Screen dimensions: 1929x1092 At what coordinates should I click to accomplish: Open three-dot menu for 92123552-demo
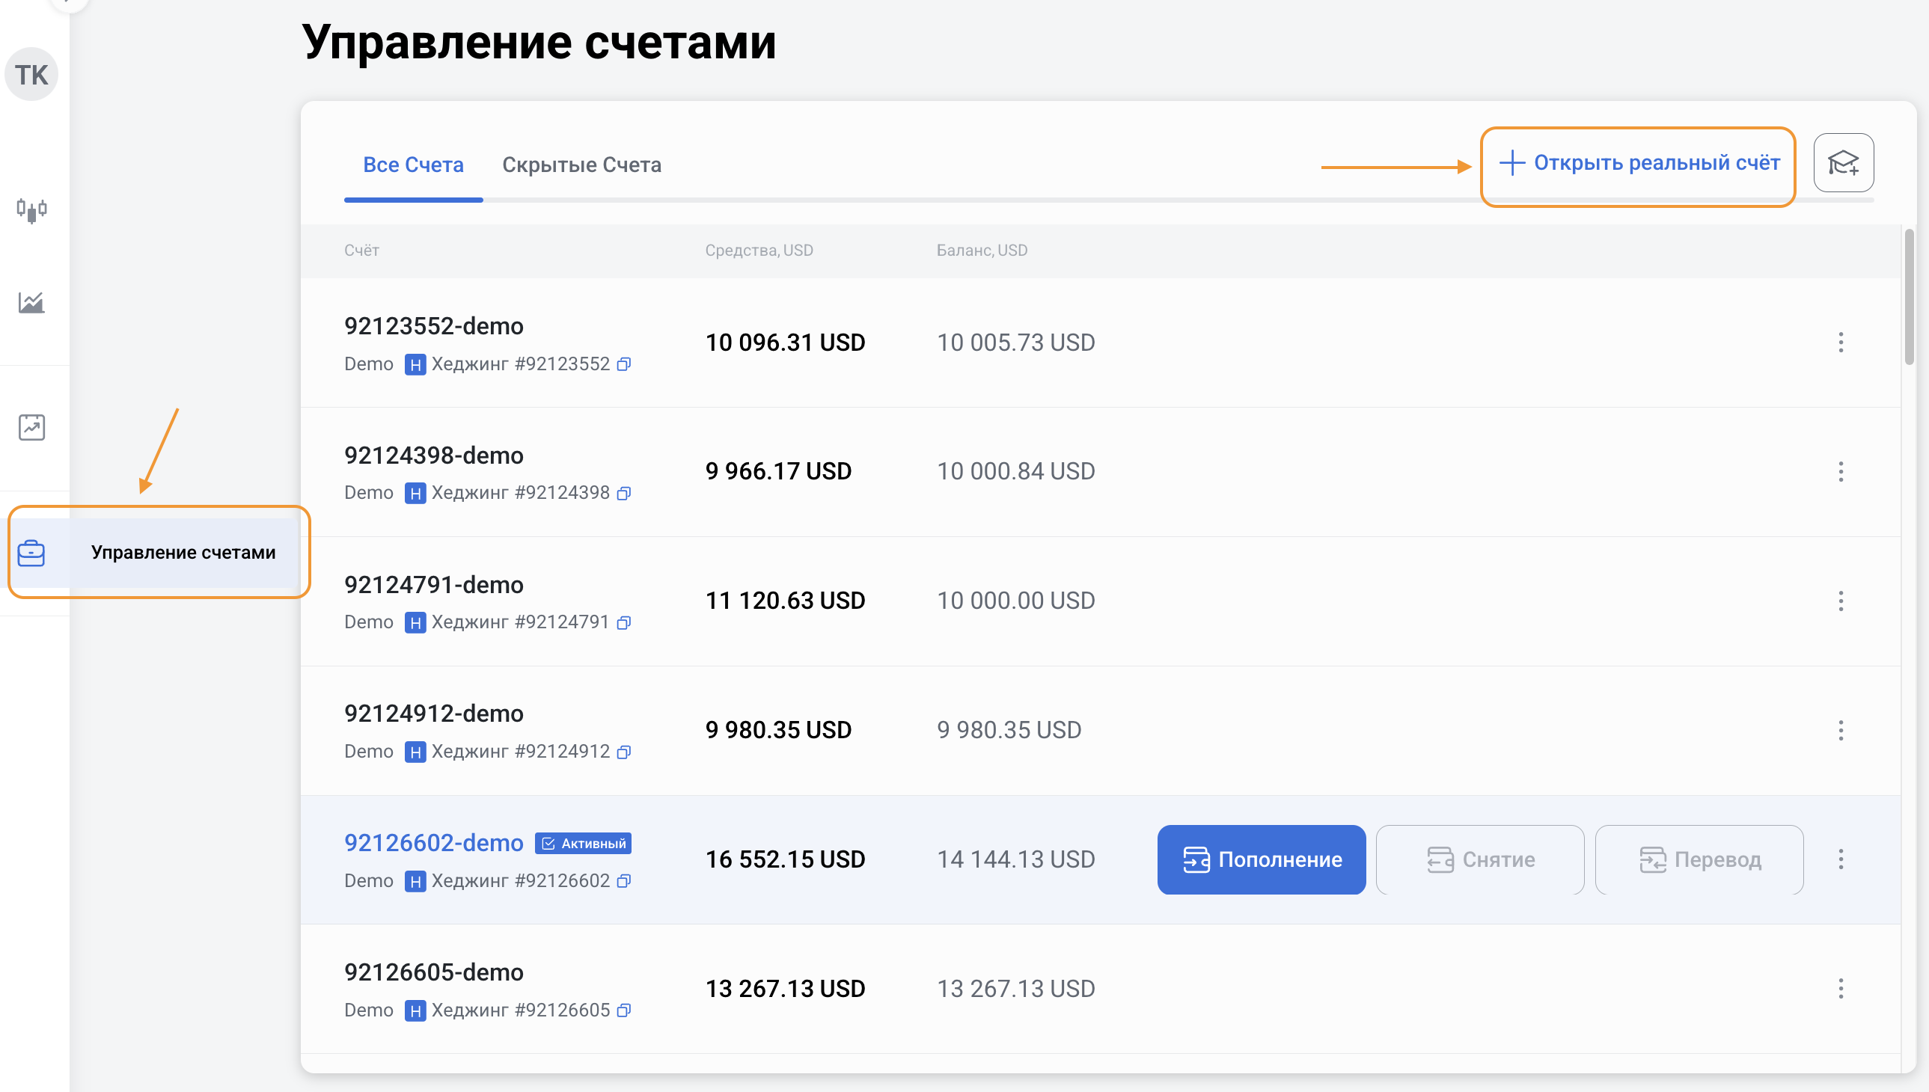coord(1840,343)
